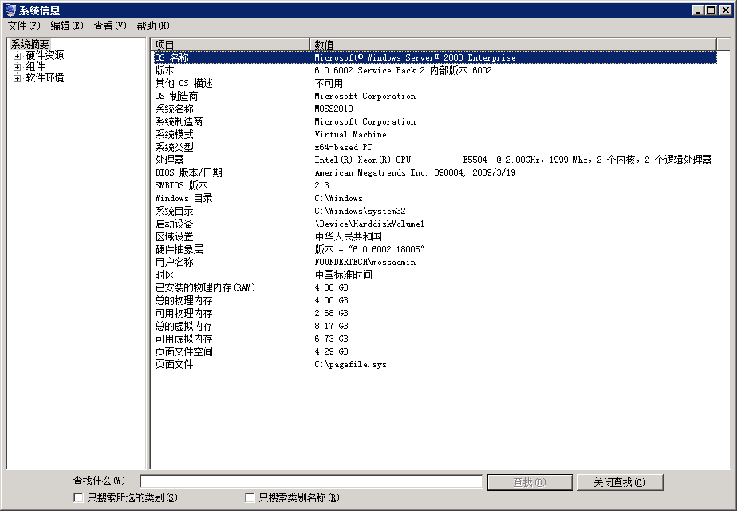This screenshot has width=737, height=511.
Task: Select the OS 制造商 row
Action: coord(435,96)
